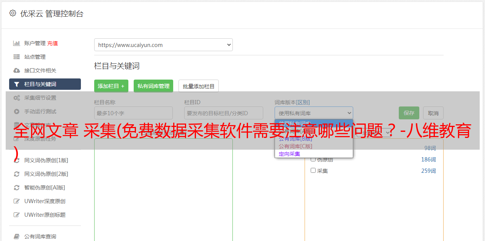Click the gear icon beside 优采云 管理控制台
Image resolution: width=485 pixels, height=241 pixels.
pos(13,13)
